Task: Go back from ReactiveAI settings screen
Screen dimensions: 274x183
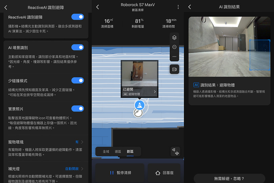Action: coord(6,7)
